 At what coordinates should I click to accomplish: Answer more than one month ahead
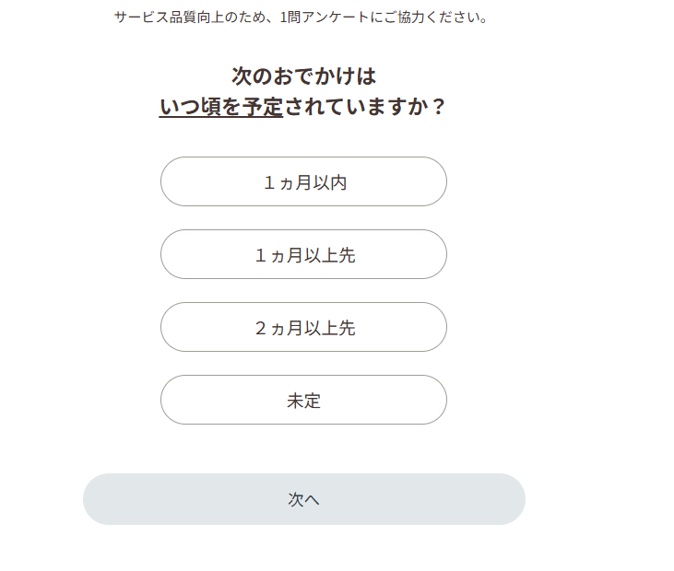[303, 255]
